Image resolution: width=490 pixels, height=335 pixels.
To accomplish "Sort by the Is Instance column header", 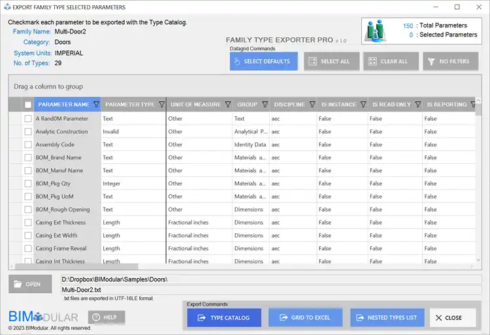I will (x=338, y=104).
